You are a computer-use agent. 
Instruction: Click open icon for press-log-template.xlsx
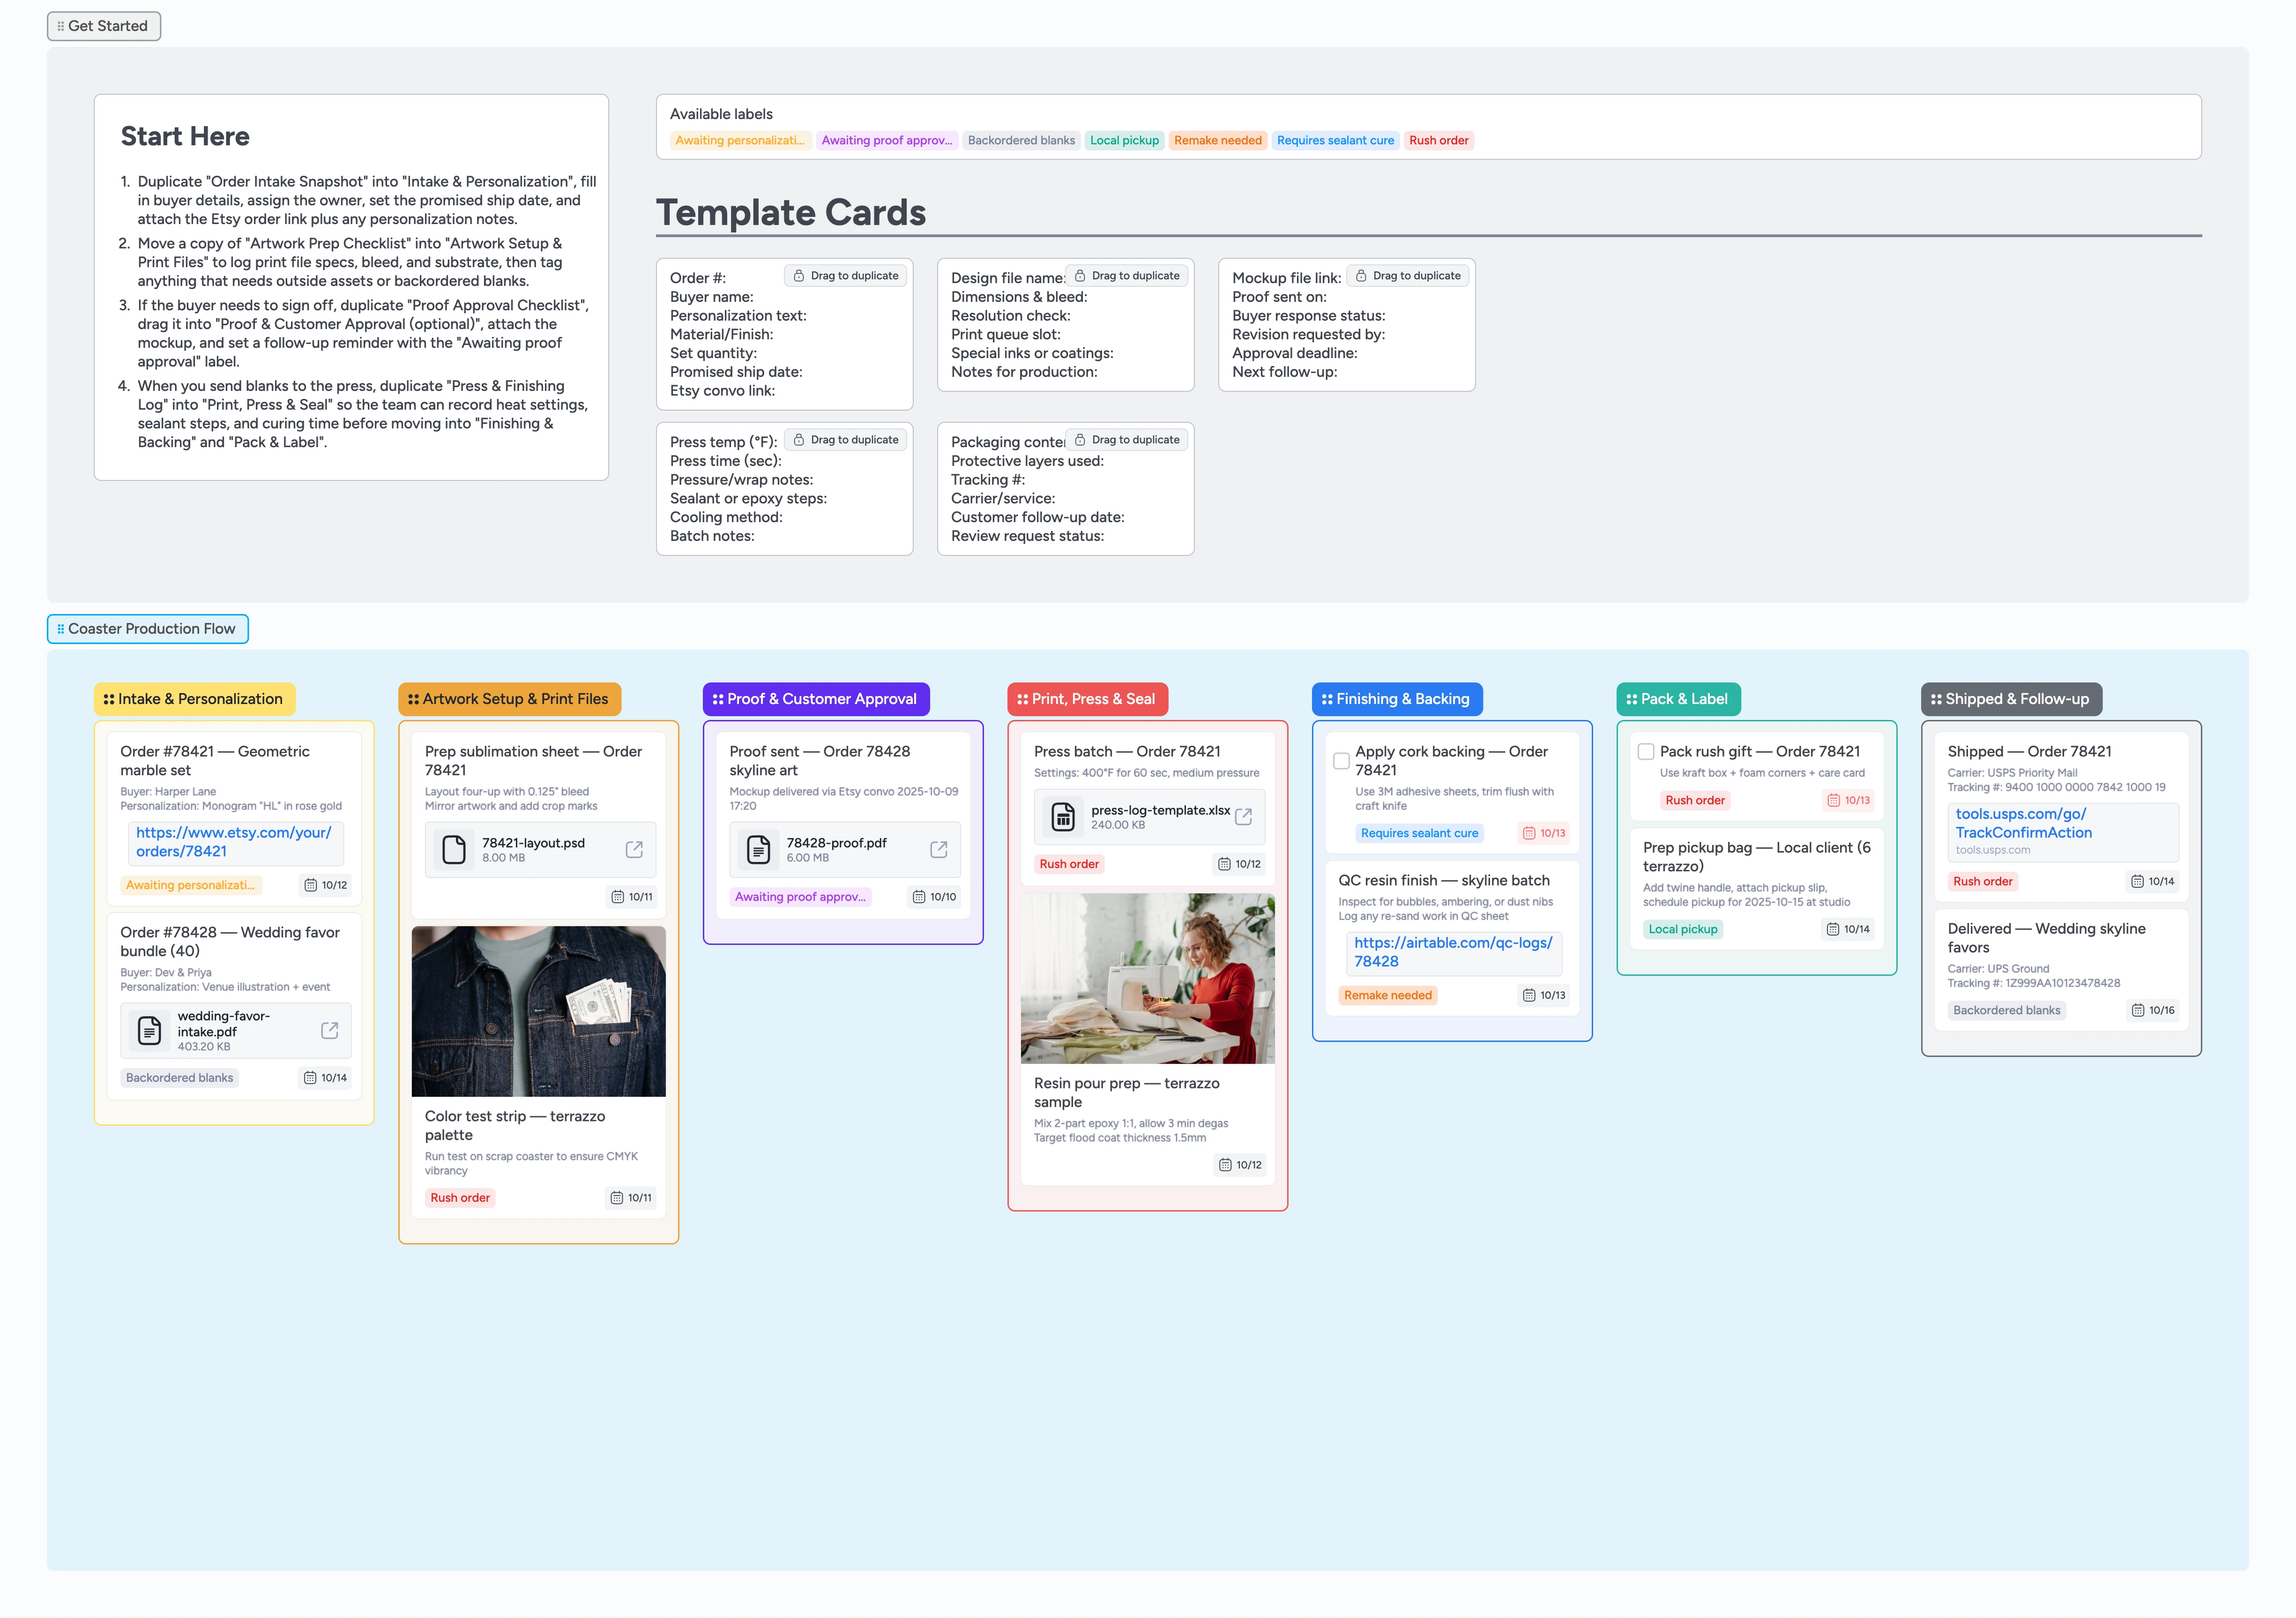pyautogui.click(x=1243, y=816)
